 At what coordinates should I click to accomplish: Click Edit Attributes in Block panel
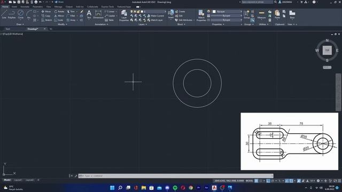184,20
